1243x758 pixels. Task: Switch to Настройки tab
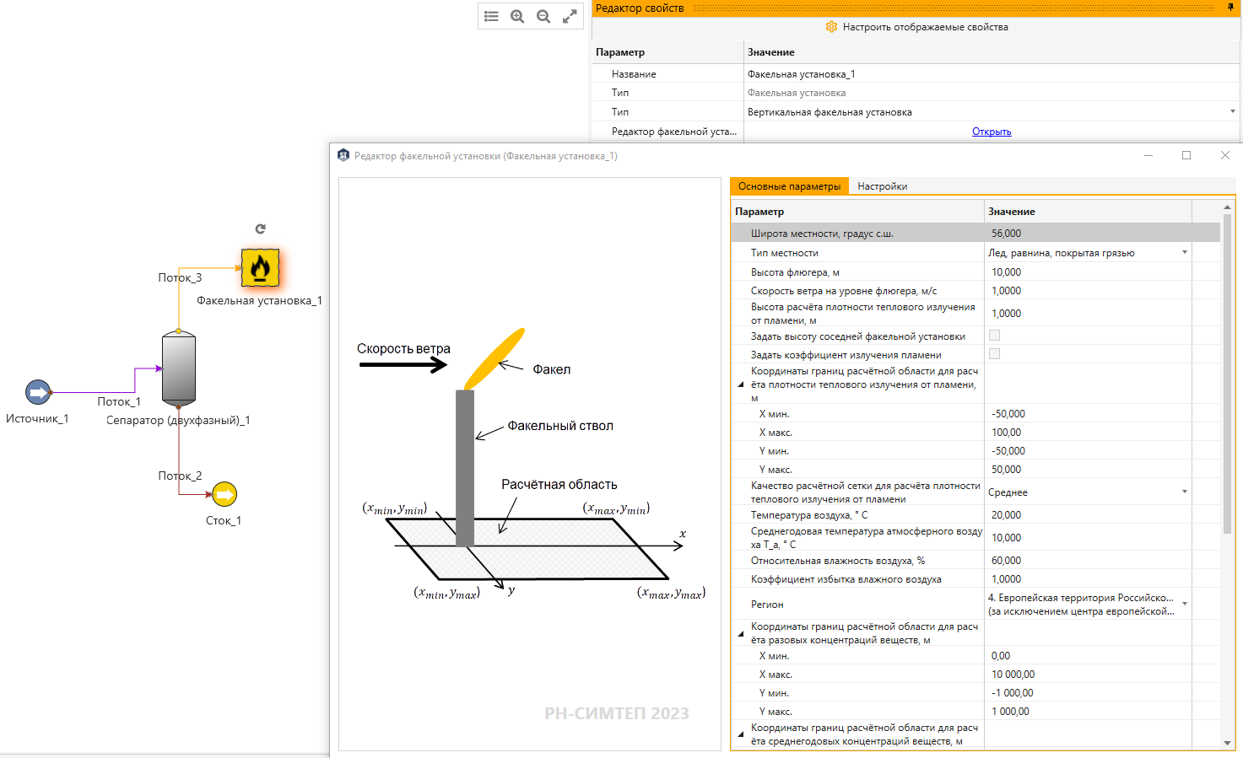(x=883, y=186)
